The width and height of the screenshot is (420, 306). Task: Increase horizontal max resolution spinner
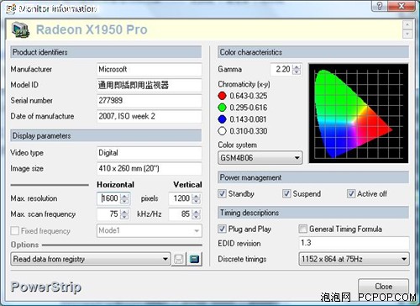click(x=124, y=196)
